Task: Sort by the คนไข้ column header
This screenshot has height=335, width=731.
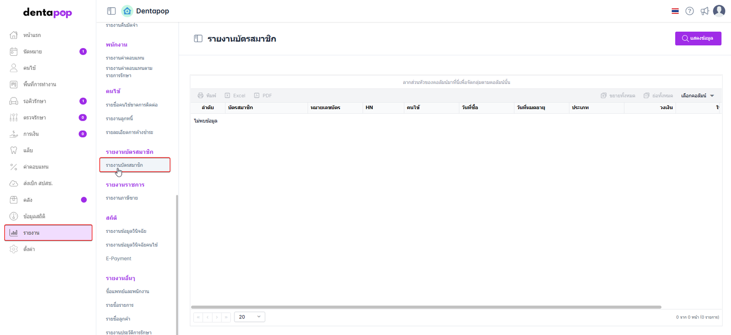Action: [x=431, y=107]
